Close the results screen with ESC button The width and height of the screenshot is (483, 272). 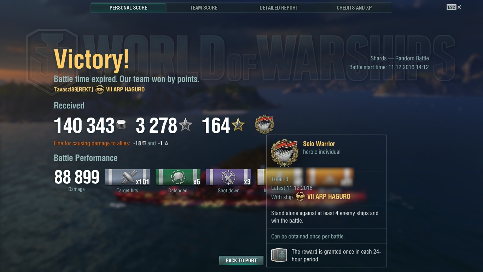454,7
